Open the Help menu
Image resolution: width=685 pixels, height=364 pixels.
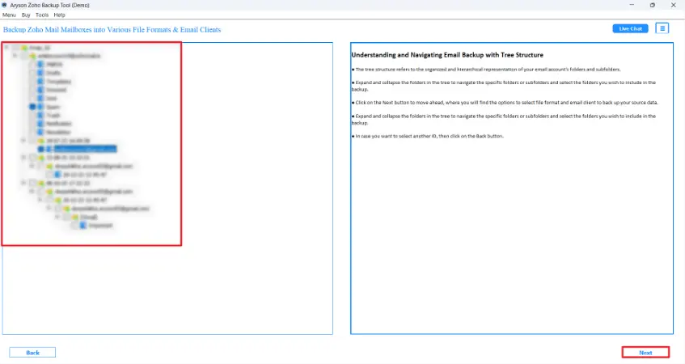[59, 15]
